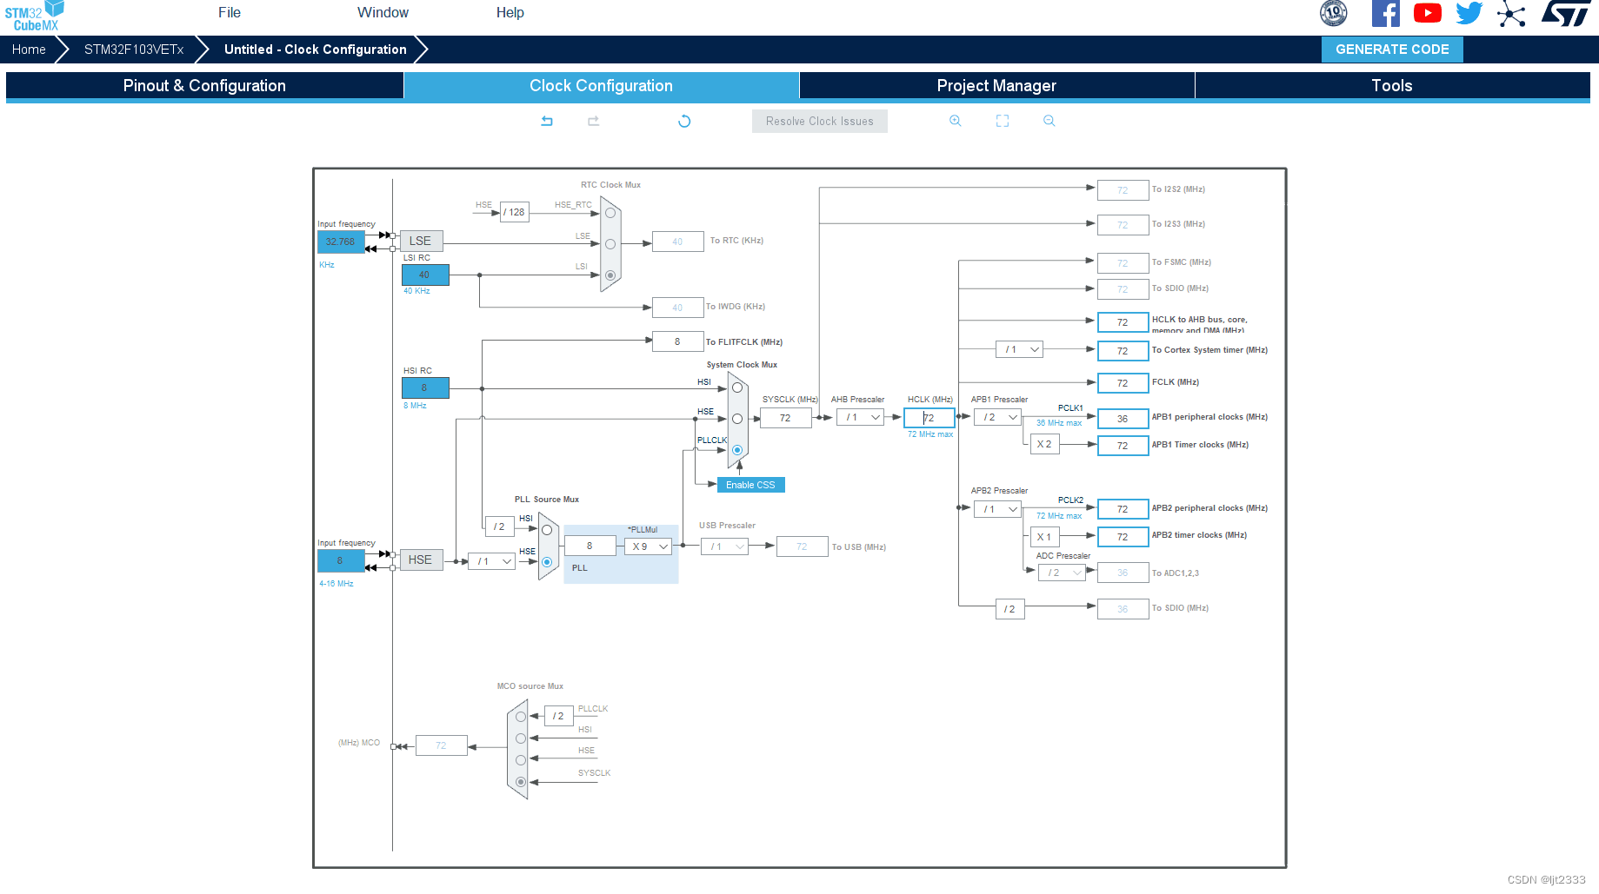This screenshot has height=894, width=1599.
Task: Click APB1 peripheral clocks 36 field
Action: point(1123,419)
